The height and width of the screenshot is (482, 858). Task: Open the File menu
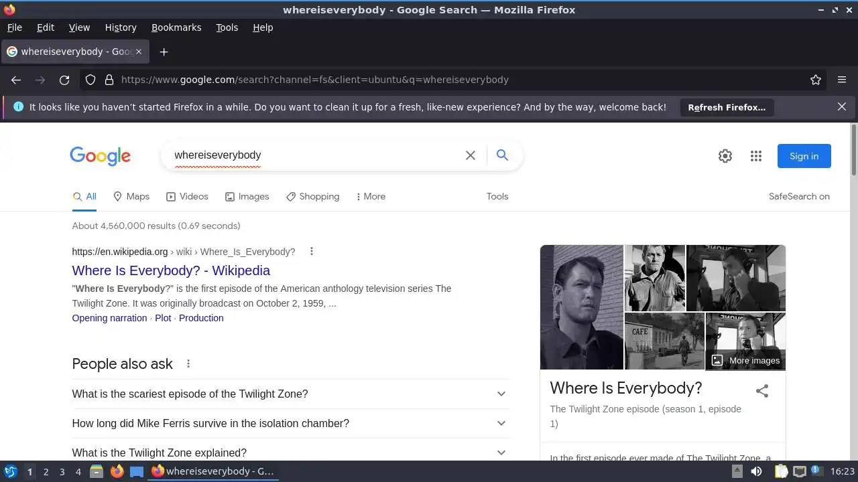click(14, 27)
